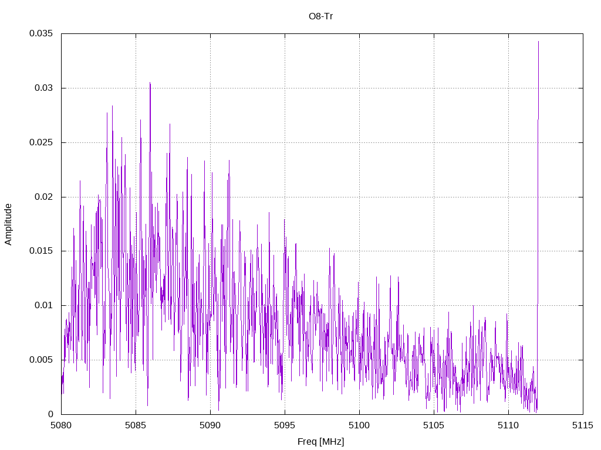Select the Amplitude y-axis label
Image resolution: width=601 pixels, height=450 pixels.
coord(8,224)
